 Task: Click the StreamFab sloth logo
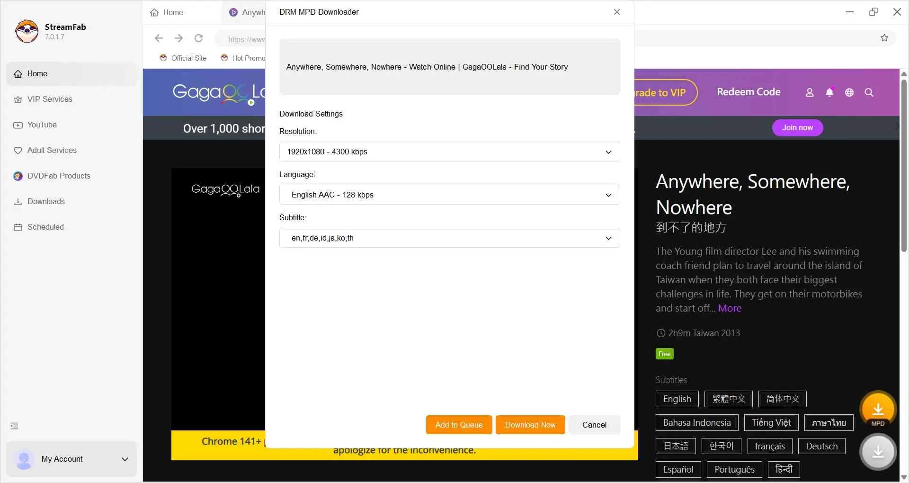point(27,31)
